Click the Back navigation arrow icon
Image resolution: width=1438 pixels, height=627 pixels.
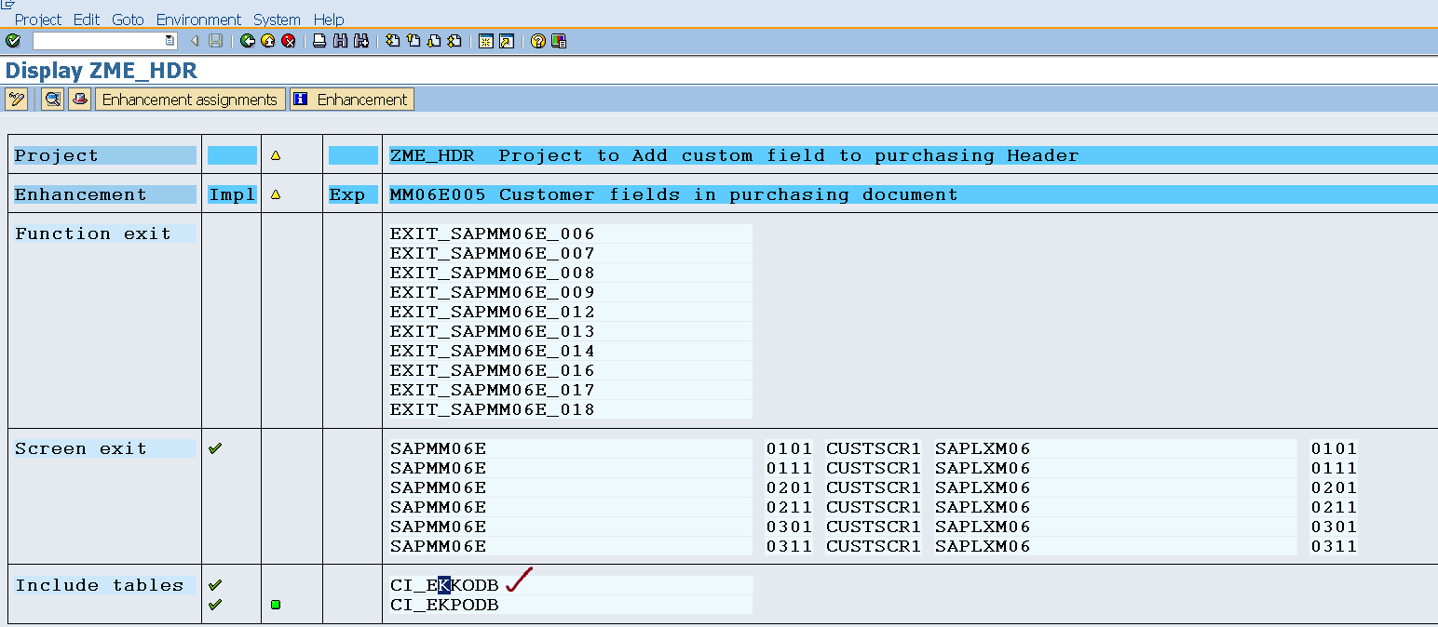[x=246, y=41]
